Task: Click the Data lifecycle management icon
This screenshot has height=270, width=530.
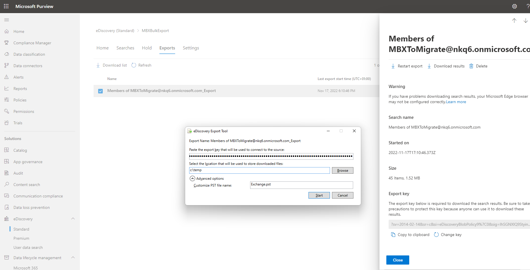Action: (7, 258)
